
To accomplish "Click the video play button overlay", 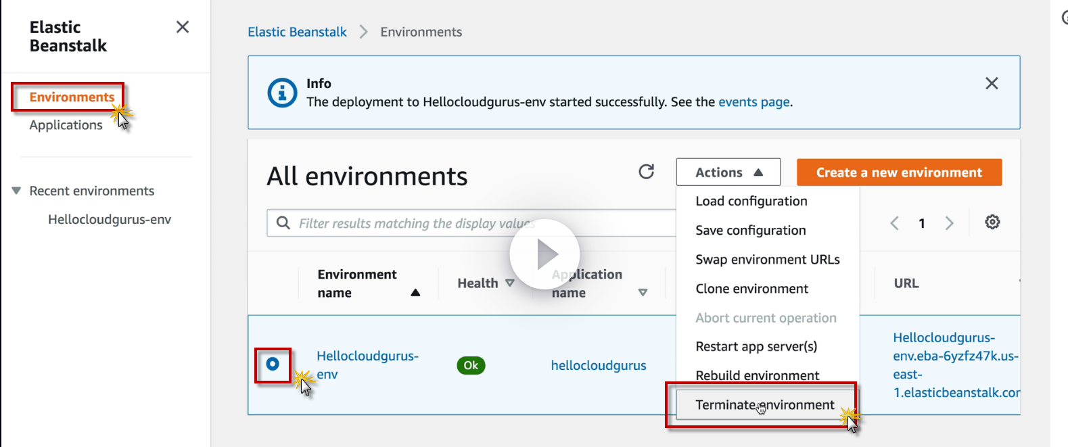I will pyautogui.click(x=544, y=254).
